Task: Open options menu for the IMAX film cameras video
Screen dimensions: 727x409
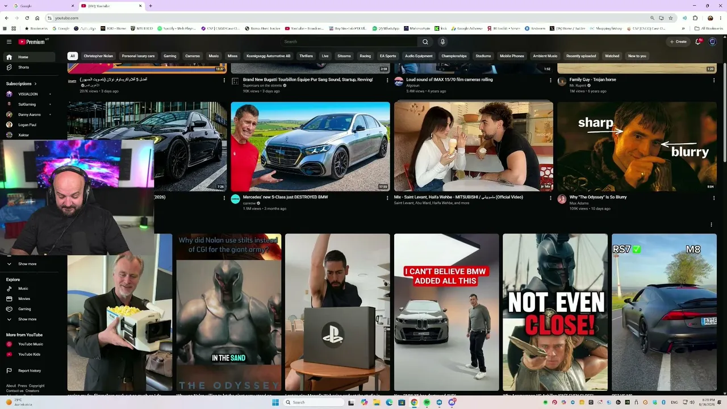Action: pos(550,80)
